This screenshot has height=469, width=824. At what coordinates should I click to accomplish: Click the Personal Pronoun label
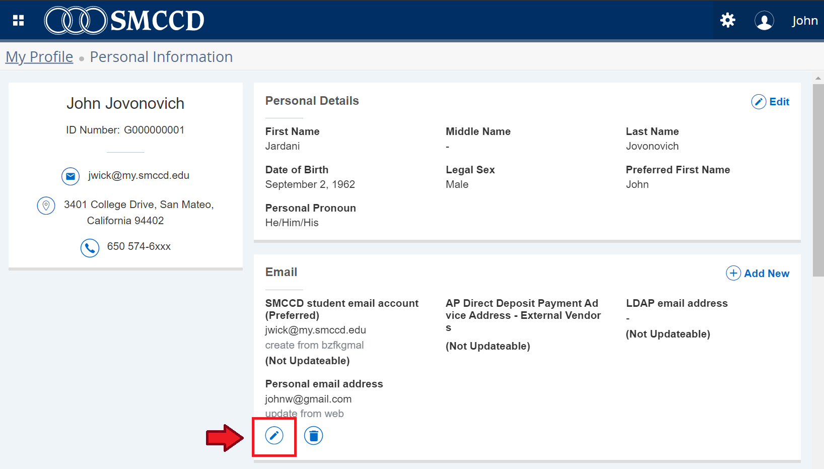pyautogui.click(x=311, y=208)
